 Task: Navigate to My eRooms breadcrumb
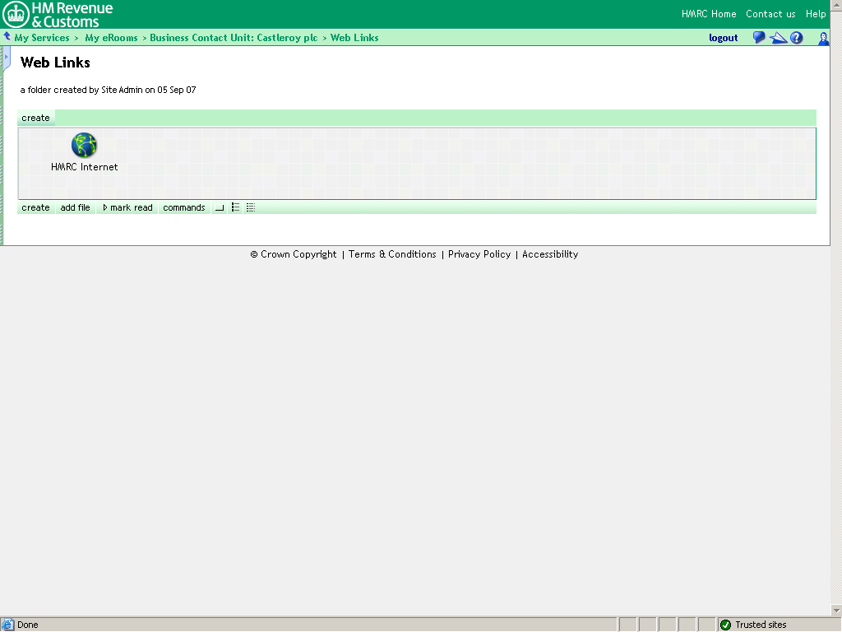[111, 37]
